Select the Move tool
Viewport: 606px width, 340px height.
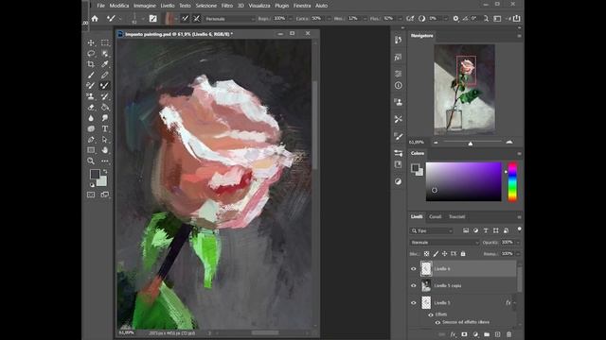[91, 42]
